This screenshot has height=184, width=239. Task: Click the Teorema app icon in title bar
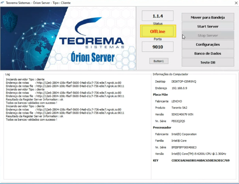point(2,3)
